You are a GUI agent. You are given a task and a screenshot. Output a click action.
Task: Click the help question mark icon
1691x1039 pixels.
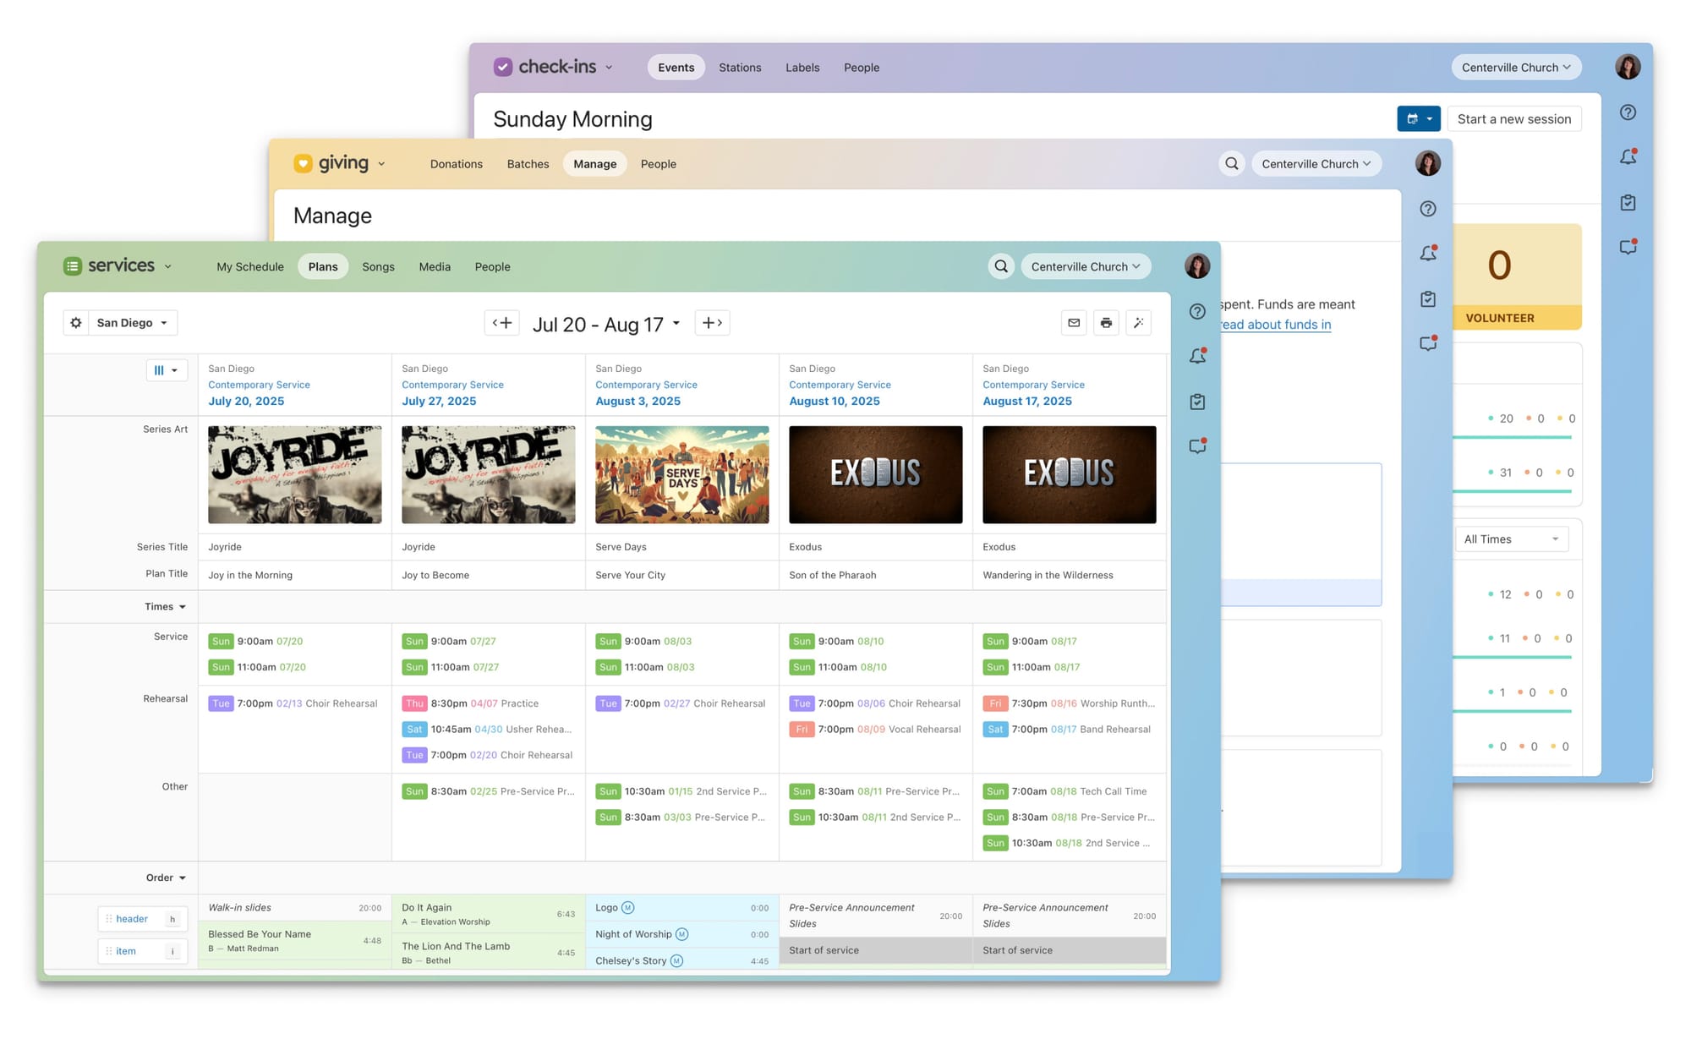(x=1197, y=311)
